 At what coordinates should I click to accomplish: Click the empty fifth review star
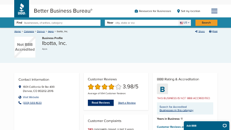[x=118, y=87]
